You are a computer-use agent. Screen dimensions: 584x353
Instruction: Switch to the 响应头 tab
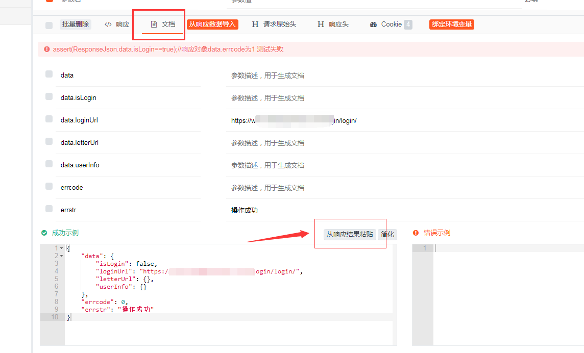333,24
